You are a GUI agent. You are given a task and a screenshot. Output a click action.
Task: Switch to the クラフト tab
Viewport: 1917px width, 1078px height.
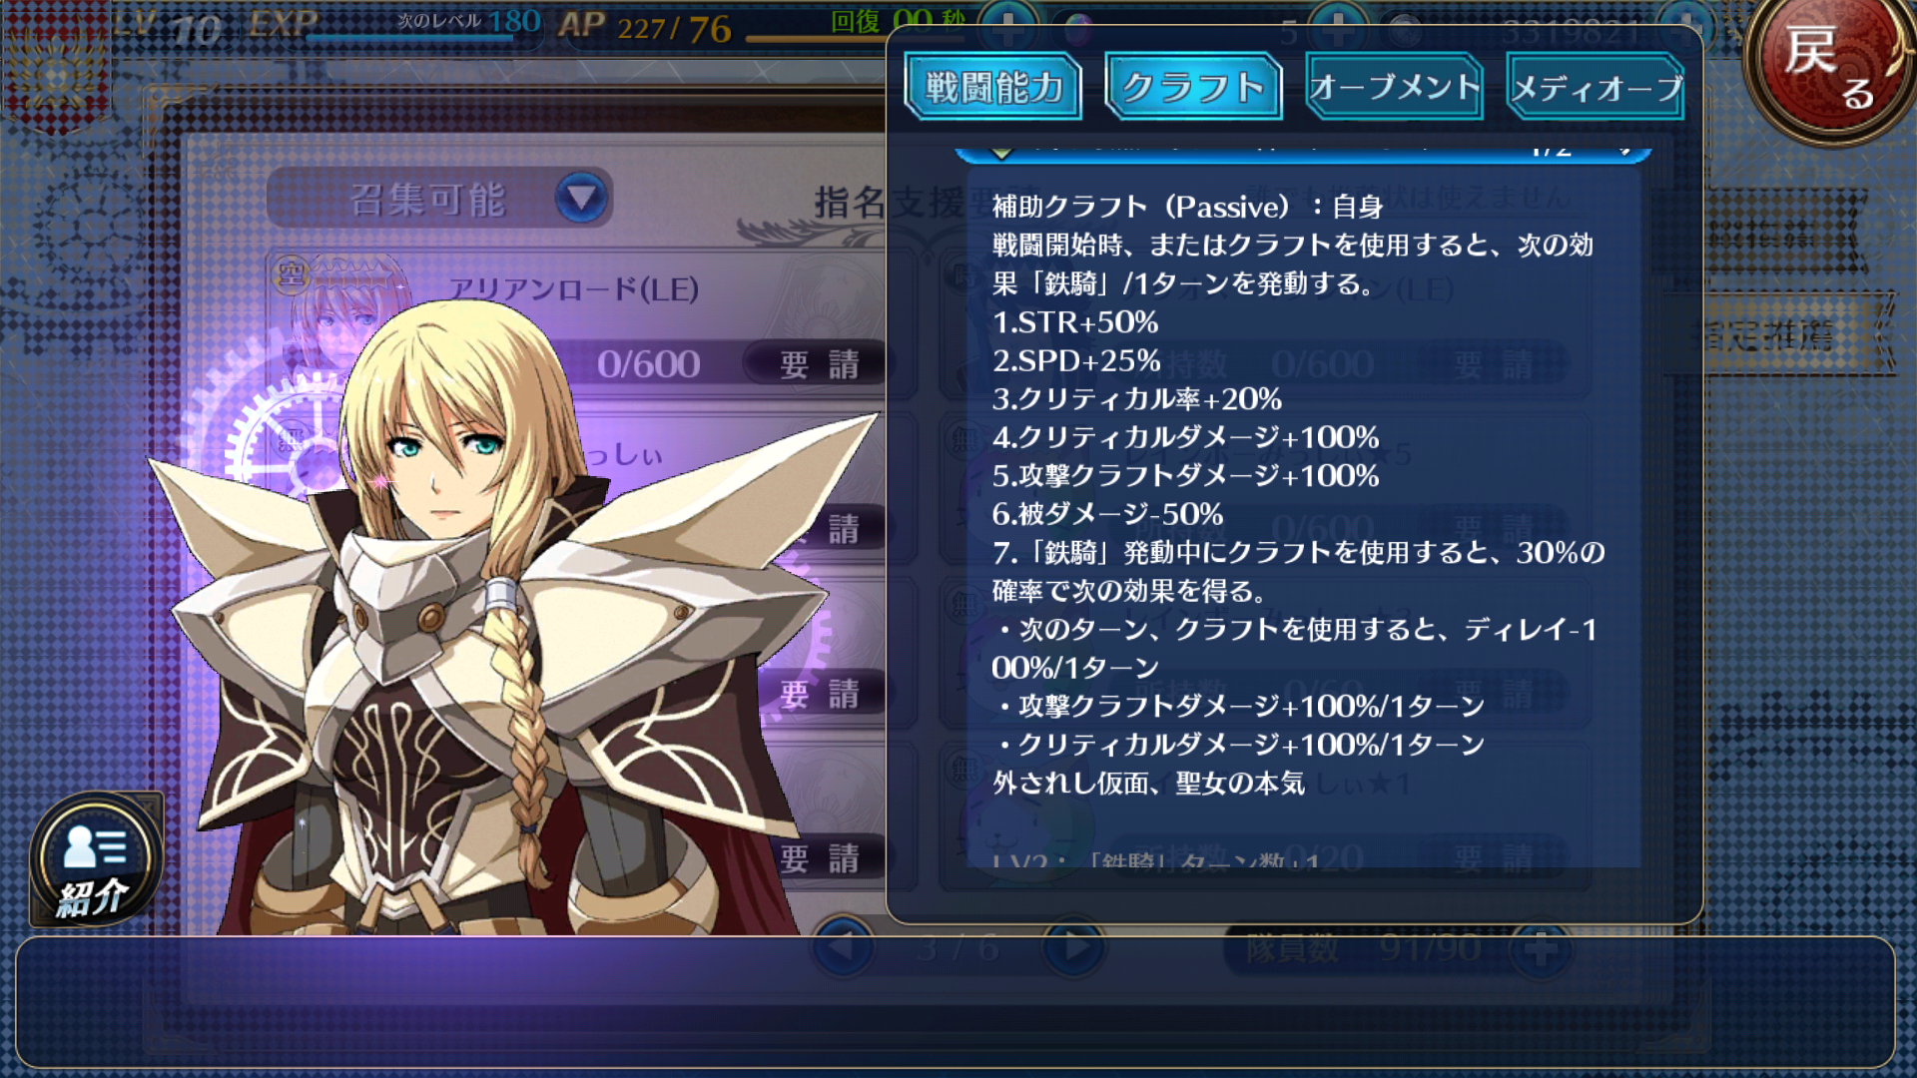click(1193, 87)
